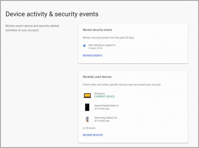Click the Review security events past 28 days text
The width and height of the screenshot is (199, 148).
(108, 38)
